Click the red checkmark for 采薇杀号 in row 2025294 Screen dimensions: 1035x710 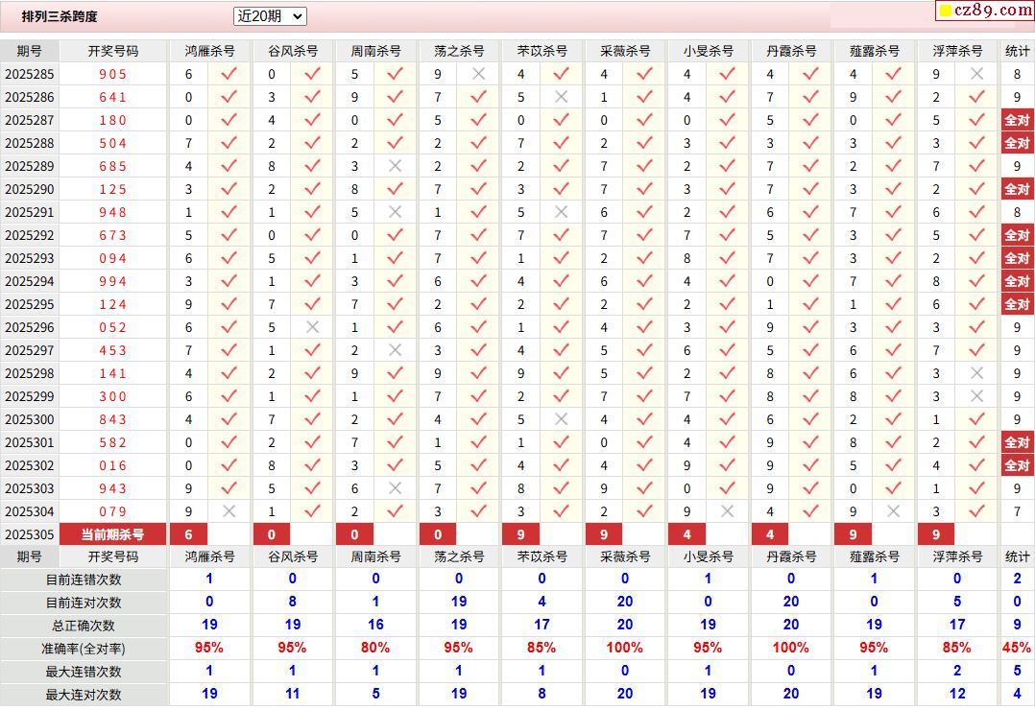644,281
